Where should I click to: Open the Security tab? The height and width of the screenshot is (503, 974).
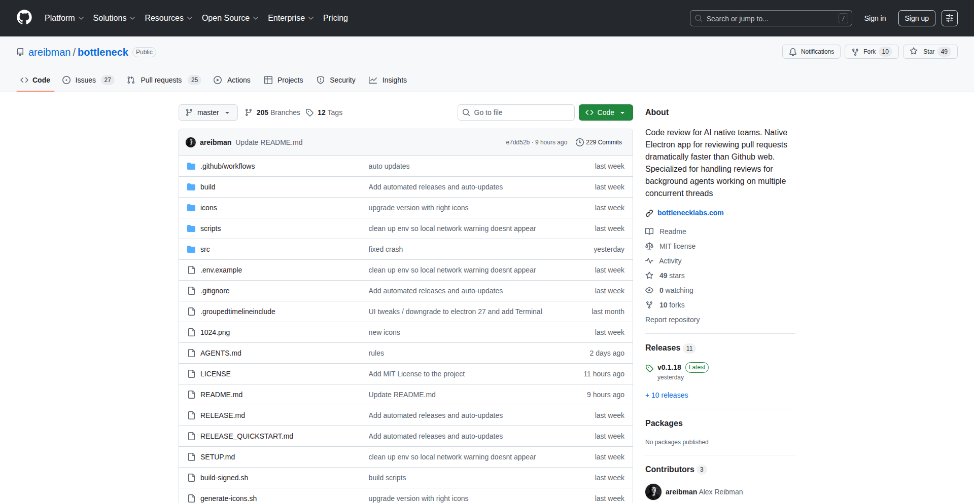[336, 80]
